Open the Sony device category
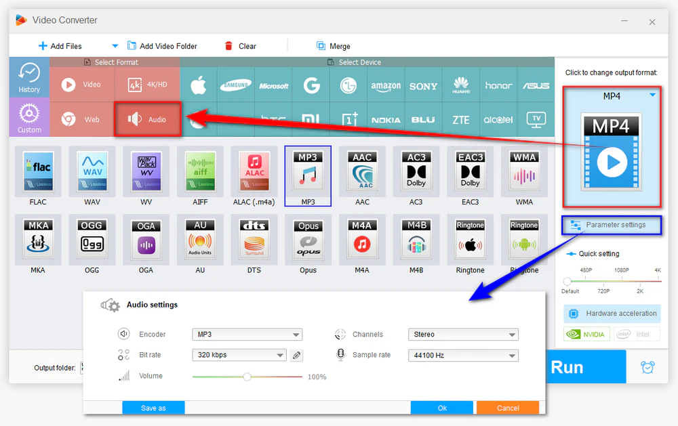Viewport: 678px width, 426px height. coord(423,85)
